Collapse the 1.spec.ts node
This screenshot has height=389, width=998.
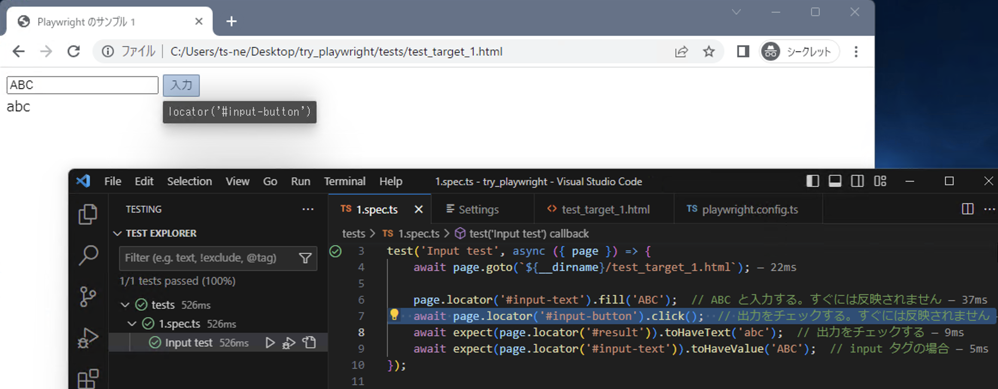(x=132, y=324)
